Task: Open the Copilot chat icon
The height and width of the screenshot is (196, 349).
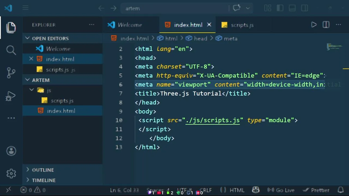Action: tap(236, 8)
